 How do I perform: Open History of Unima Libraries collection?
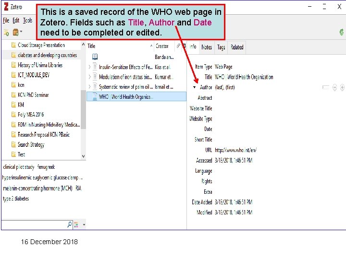coord(40,65)
